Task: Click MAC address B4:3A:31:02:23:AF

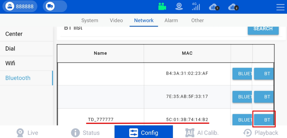Action: (187, 73)
